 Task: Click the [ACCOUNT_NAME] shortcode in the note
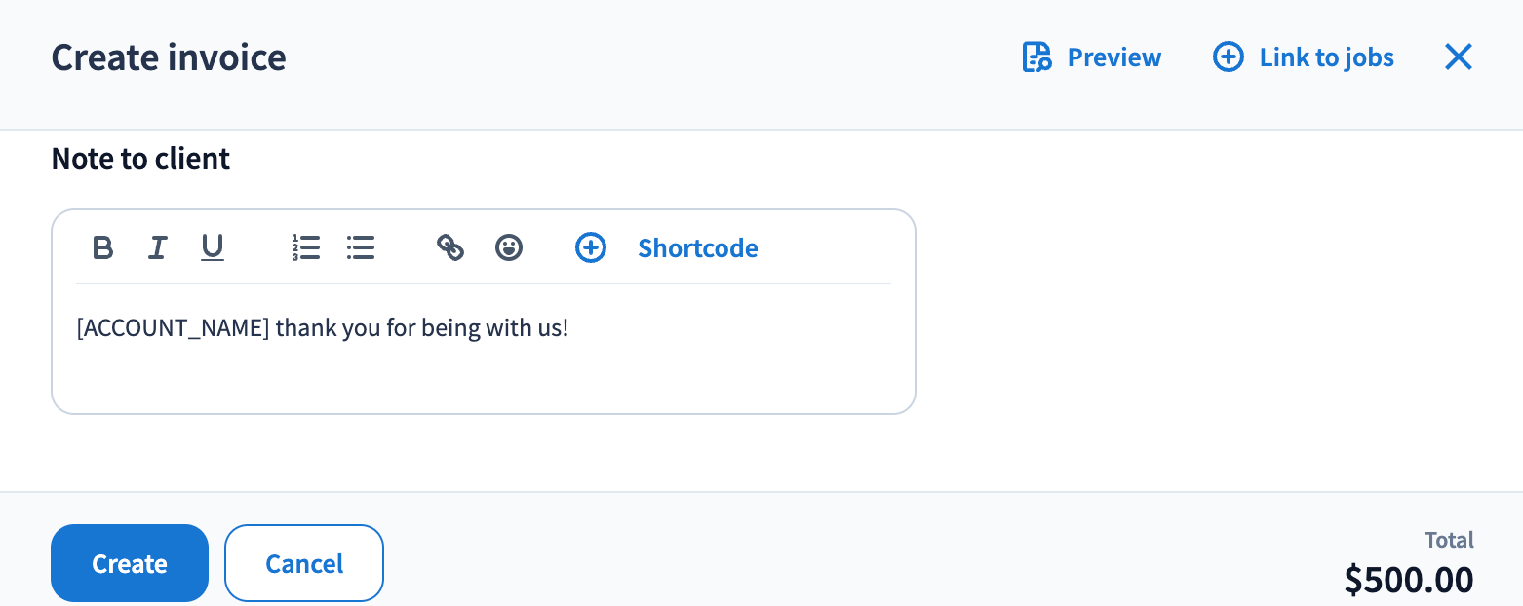[x=173, y=328]
